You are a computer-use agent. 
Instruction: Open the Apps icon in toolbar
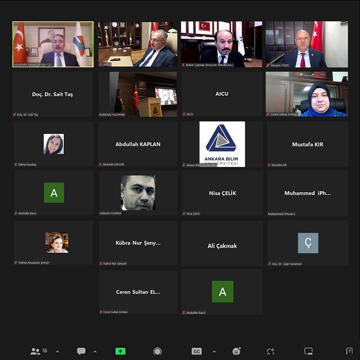click(x=270, y=351)
